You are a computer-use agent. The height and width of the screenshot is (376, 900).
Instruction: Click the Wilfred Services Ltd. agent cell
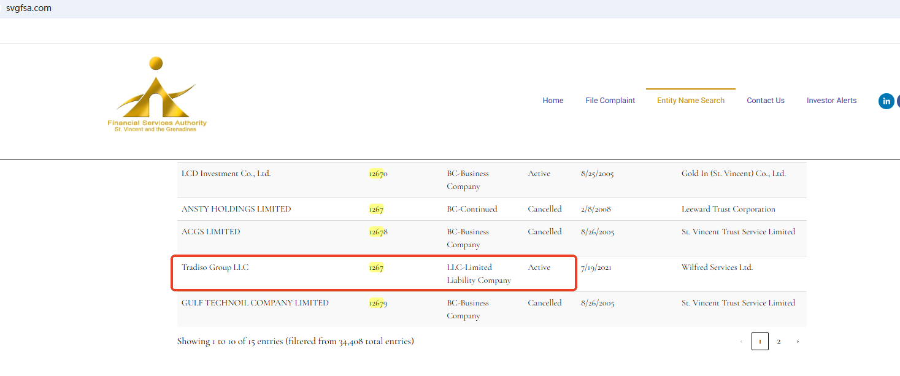click(x=717, y=267)
